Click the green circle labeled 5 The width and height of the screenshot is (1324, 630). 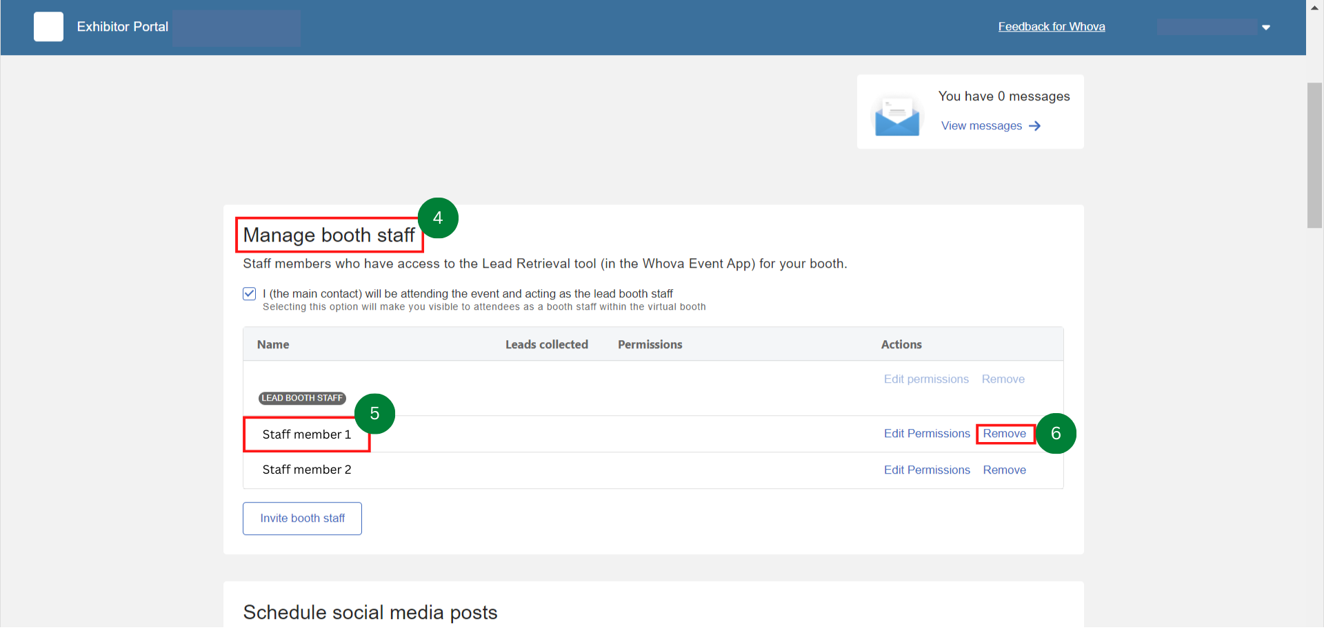tap(375, 413)
